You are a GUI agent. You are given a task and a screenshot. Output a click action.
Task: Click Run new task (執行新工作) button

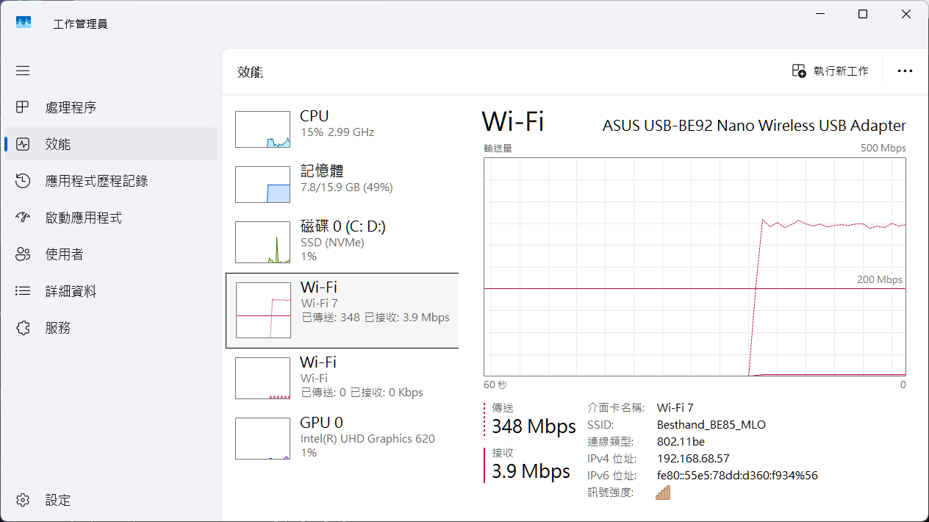pyautogui.click(x=831, y=71)
